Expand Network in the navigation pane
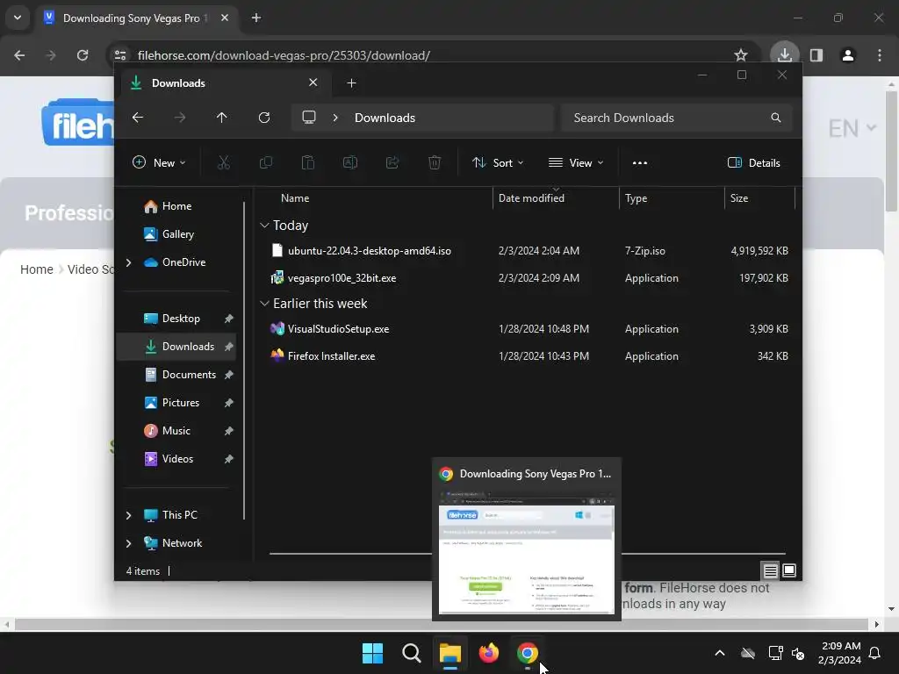The height and width of the screenshot is (674, 899). tap(128, 543)
